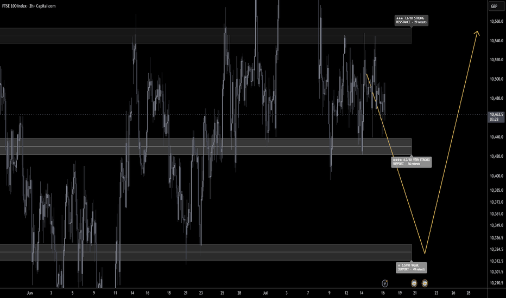The height and width of the screenshot is (298, 506).
Task: Click the lower weak support zone rectangle
Action: click(206, 252)
